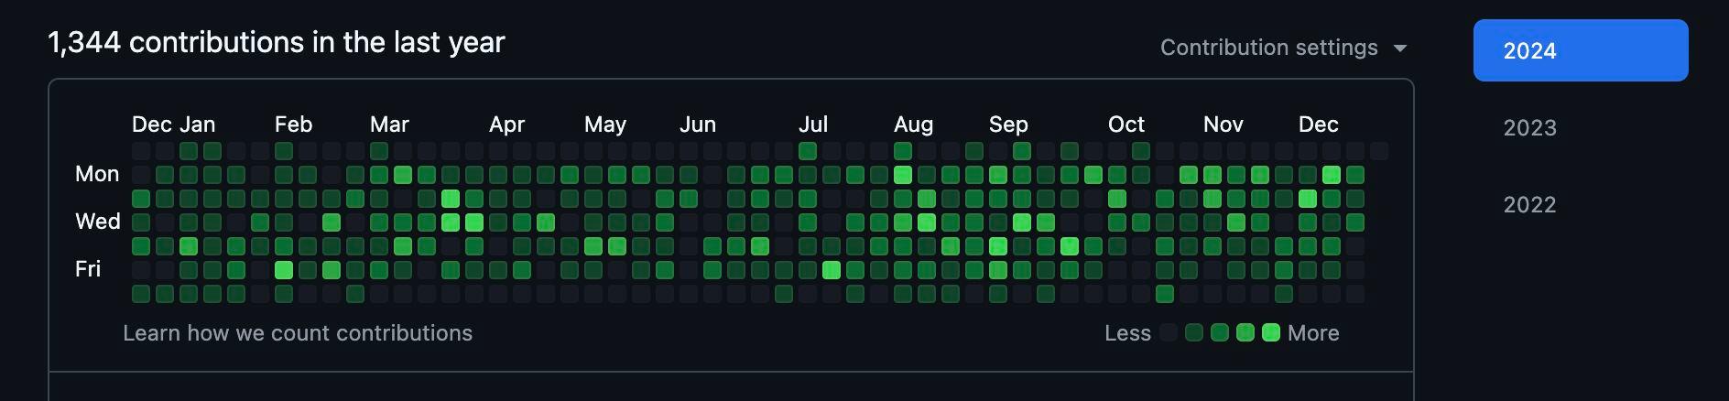Click the Aug month label

click(913, 125)
